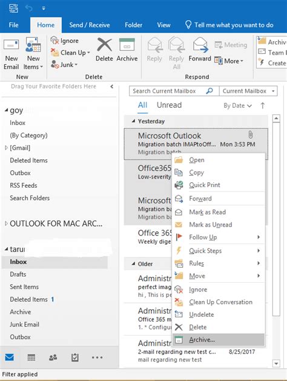Click the undo arrow in the title bar

click(29, 8)
